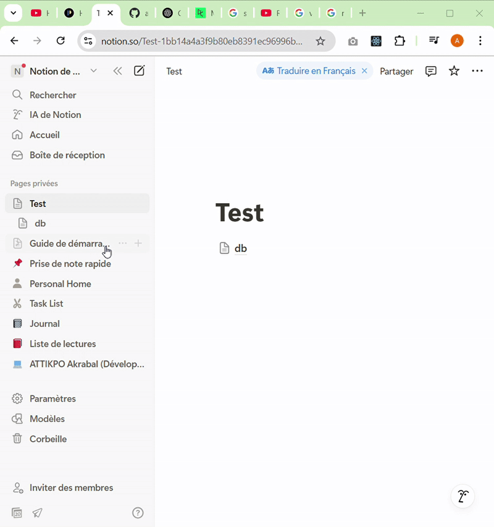This screenshot has width=494, height=527.
Task: Open comments icon in top bar
Action: pos(430,71)
